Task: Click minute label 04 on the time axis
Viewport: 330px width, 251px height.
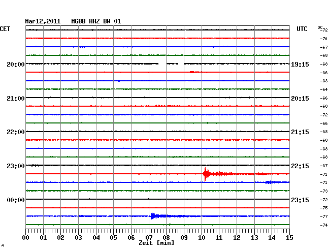Action: click(x=96, y=237)
